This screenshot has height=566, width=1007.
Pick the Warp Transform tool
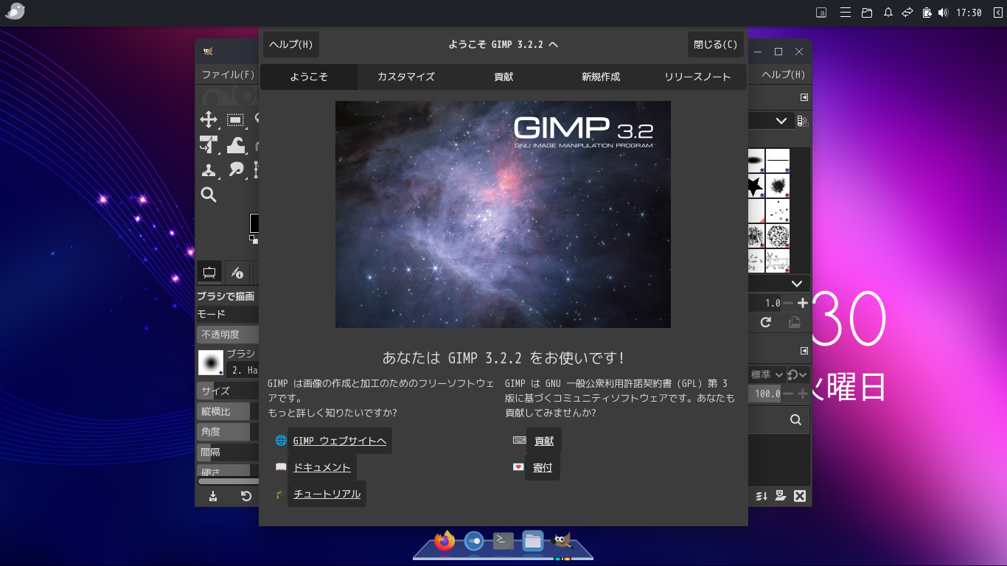pyautogui.click(x=235, y=145)
